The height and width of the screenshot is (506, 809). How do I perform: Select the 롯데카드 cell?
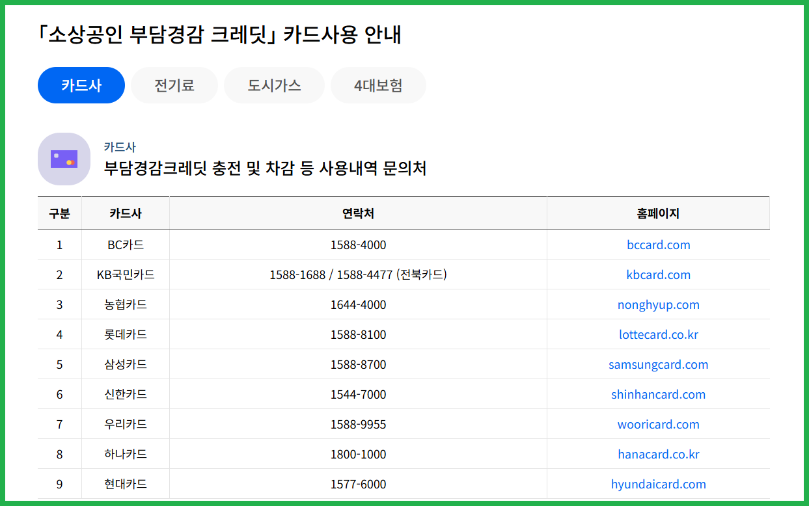[126, 334]
